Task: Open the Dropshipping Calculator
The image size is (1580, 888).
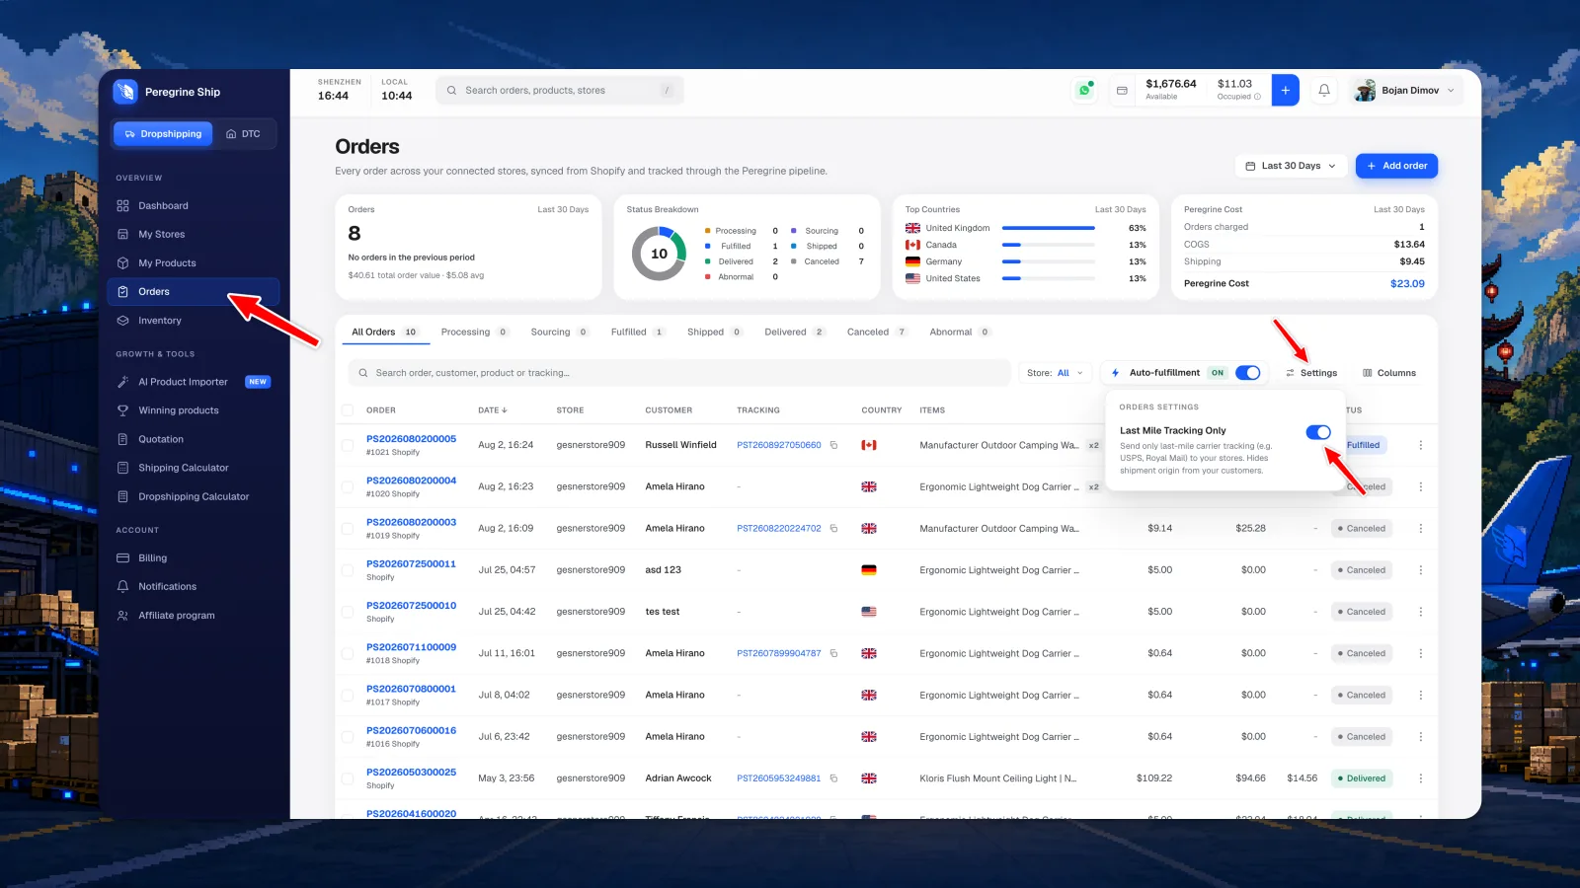Action: coord(194,496)
